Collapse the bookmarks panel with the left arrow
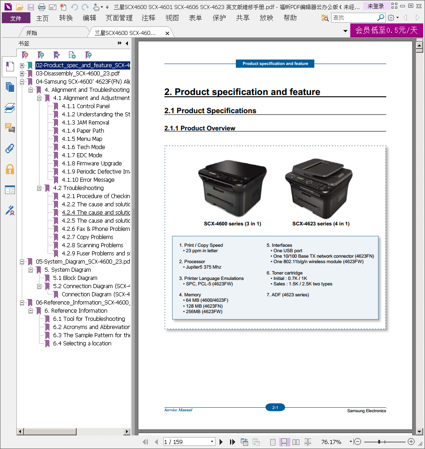The image size is (425, 449). (127, 43)
